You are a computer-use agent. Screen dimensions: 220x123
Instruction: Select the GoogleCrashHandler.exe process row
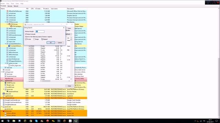pos(44,100)
